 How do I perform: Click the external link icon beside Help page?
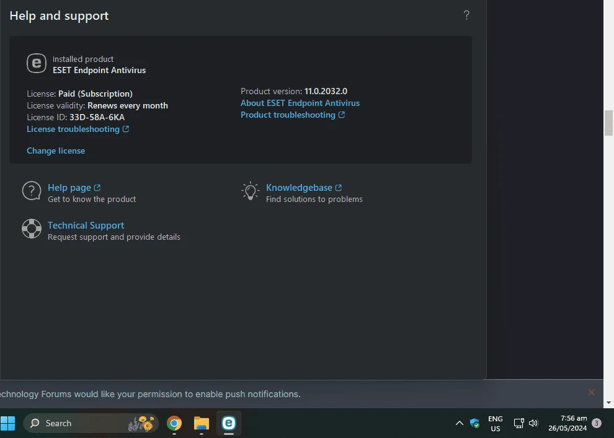(x=97, y=188)
